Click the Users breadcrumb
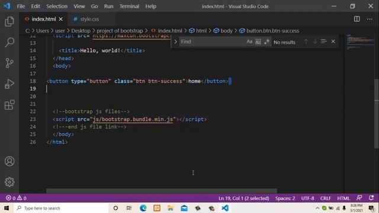The width and height of the screenshot is (379, 213). (43, 31)
